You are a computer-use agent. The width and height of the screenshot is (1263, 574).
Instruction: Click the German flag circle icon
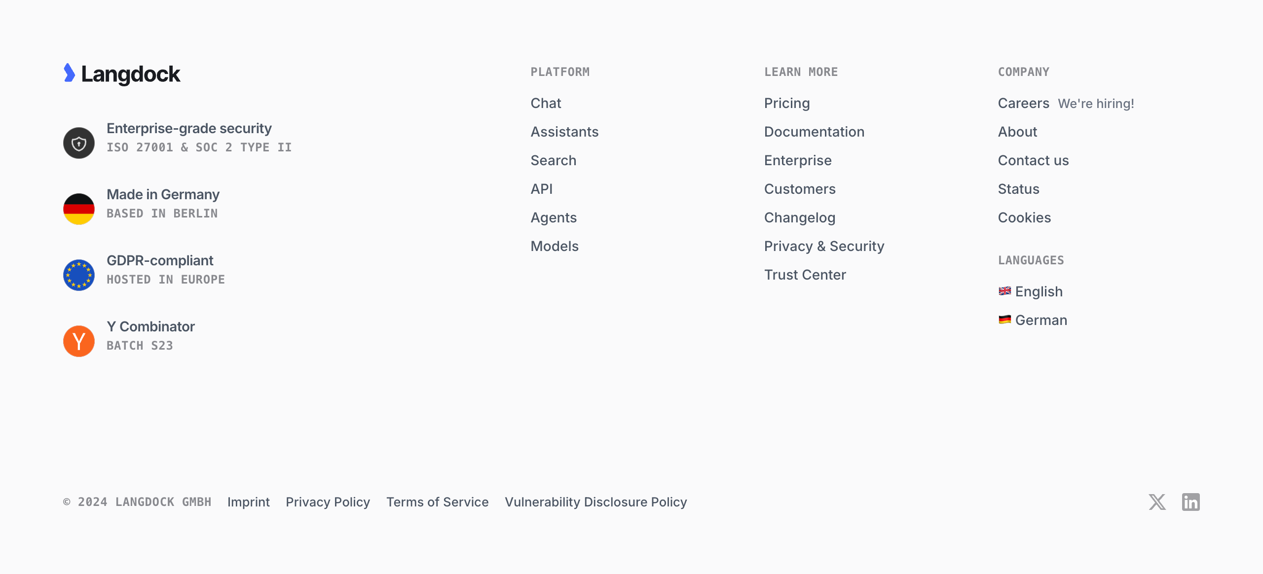79,209
